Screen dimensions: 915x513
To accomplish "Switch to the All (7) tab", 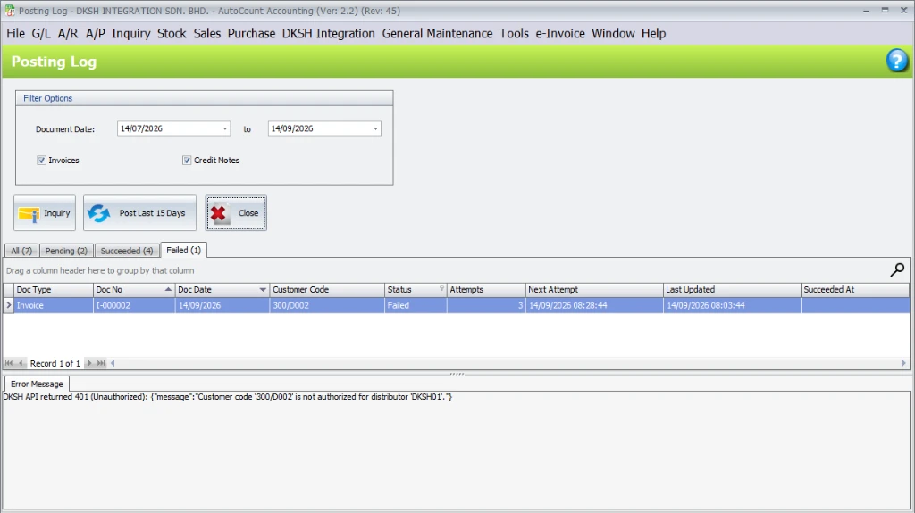I will click(21, 251).
